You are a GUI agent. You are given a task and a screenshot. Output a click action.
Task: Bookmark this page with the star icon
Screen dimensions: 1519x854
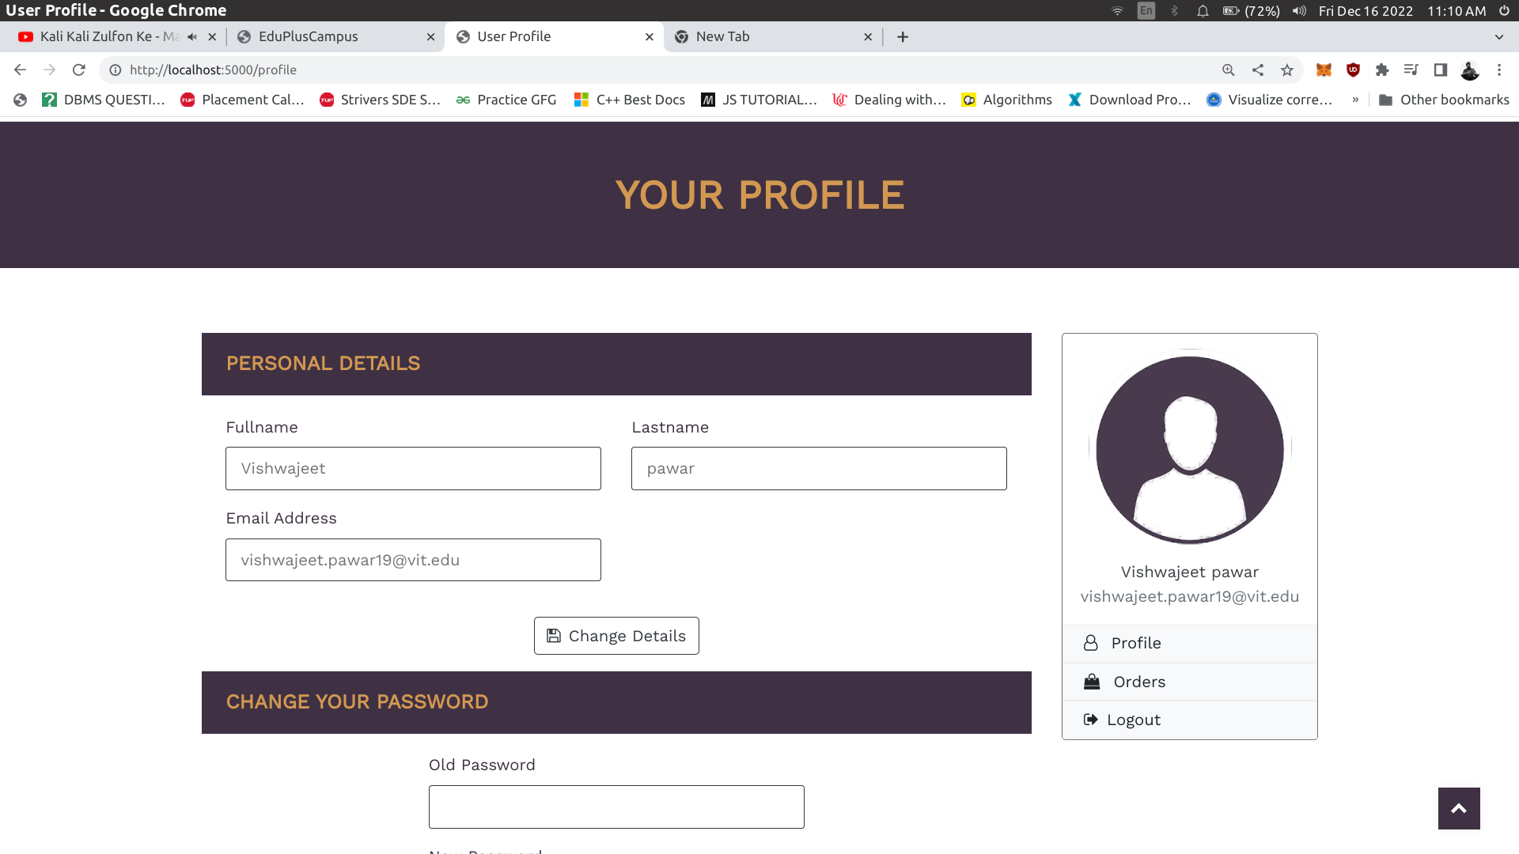click(1288, 70)
